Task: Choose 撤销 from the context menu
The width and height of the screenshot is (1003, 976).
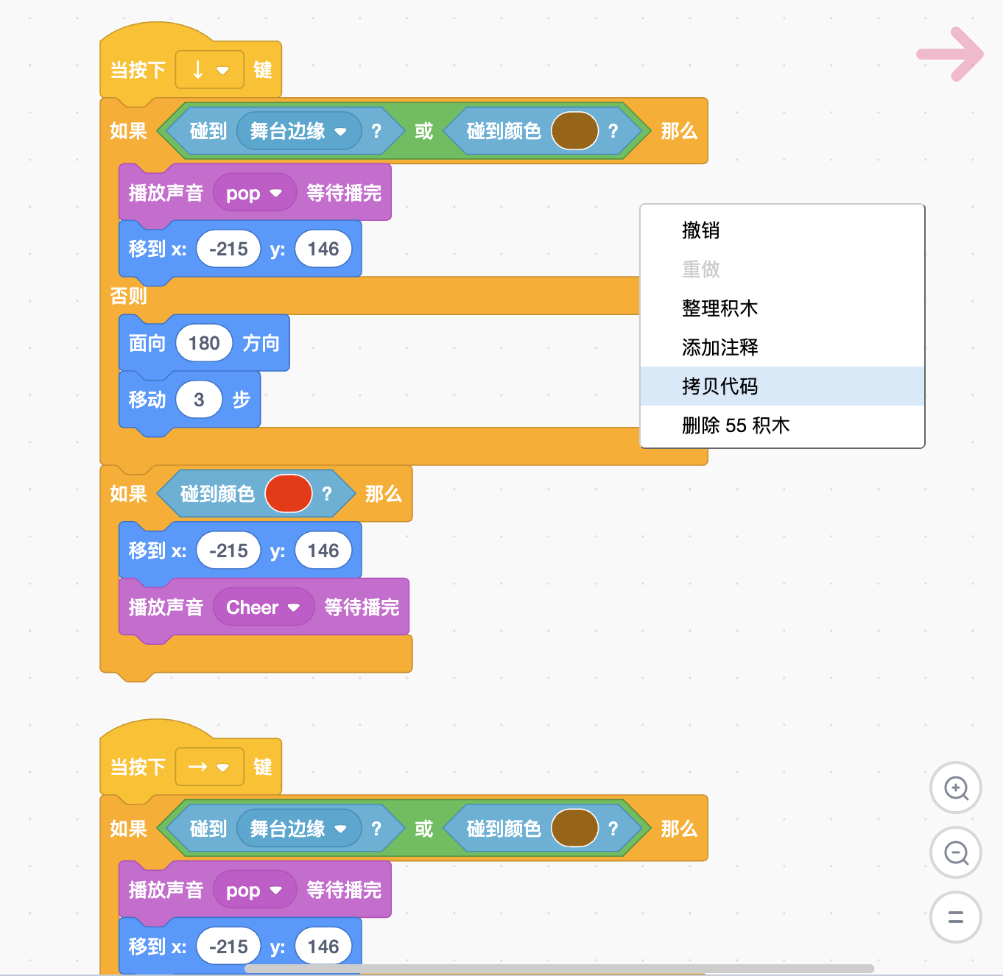Action: pos(782,230)
